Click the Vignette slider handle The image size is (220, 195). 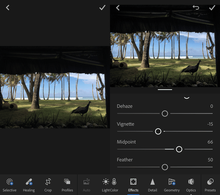(158, 132)
